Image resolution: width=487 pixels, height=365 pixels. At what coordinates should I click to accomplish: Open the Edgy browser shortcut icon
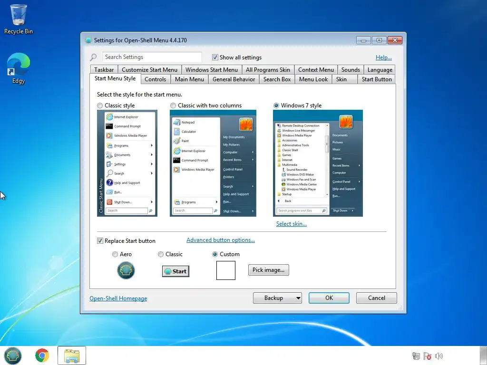click(19, 68)
